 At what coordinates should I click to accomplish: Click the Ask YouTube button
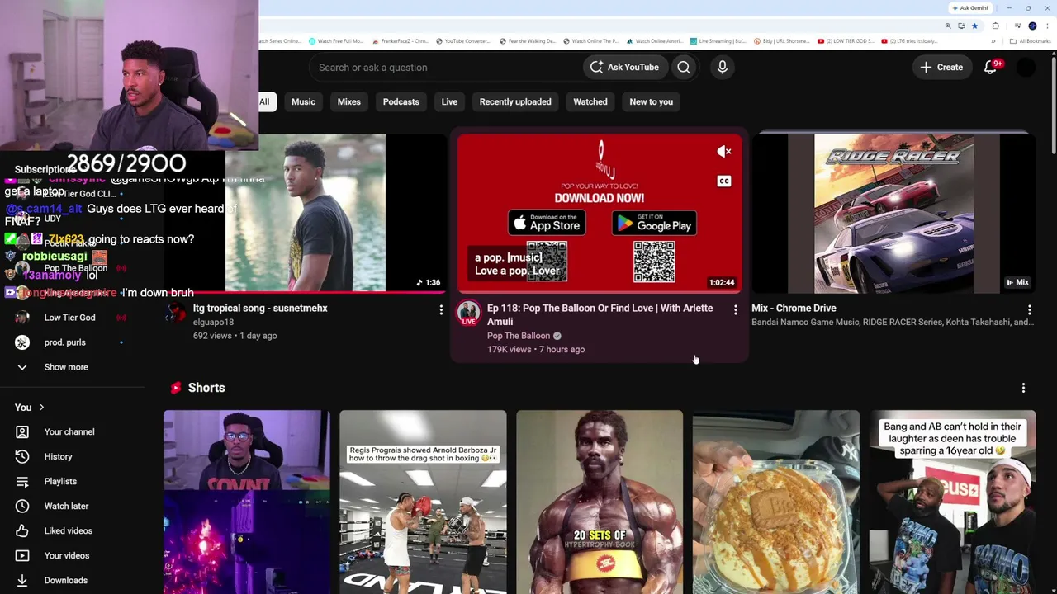click(624, 68)
